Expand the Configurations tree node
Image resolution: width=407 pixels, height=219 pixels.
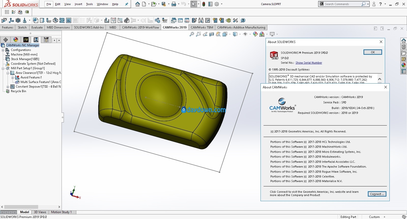coord(3,50)
